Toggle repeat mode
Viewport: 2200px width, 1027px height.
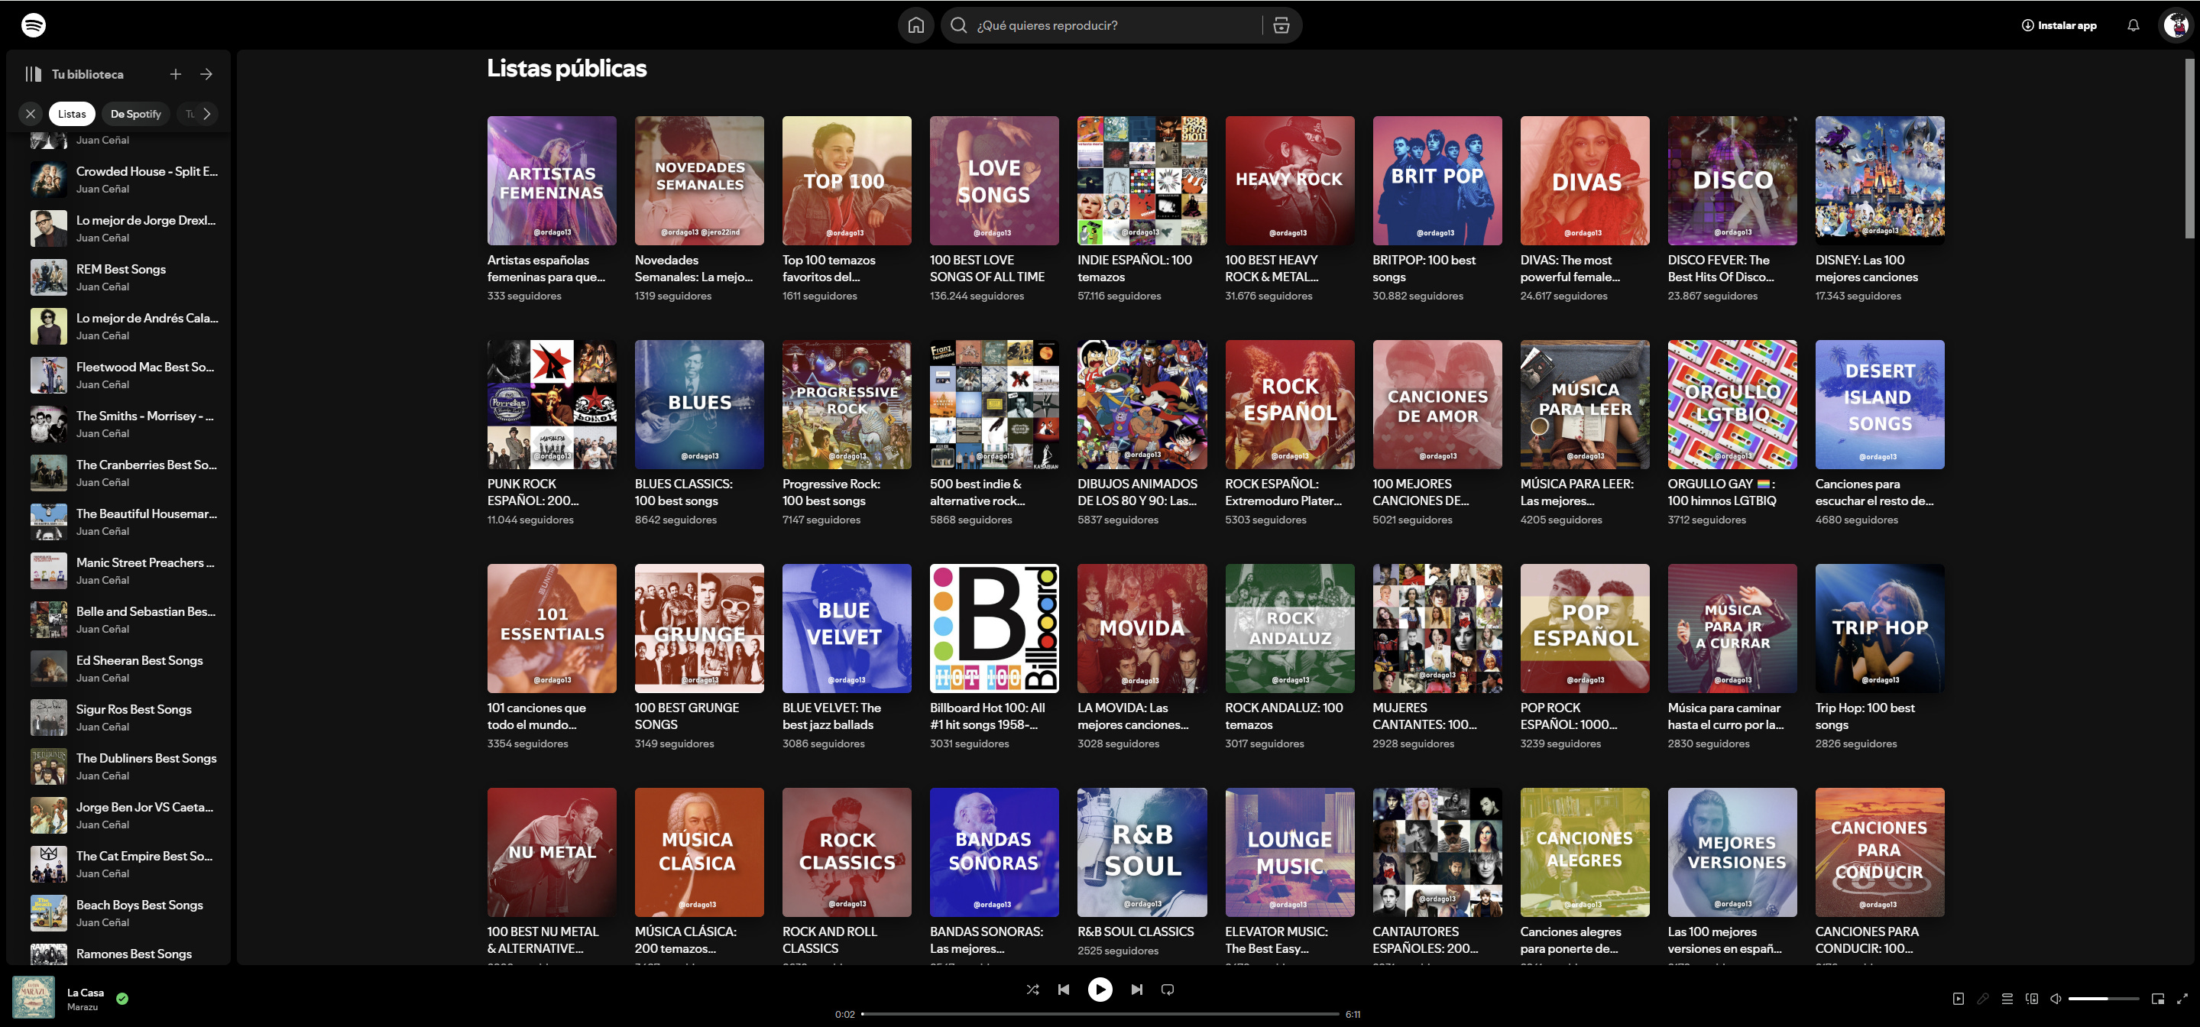[x=1168, y=990]
